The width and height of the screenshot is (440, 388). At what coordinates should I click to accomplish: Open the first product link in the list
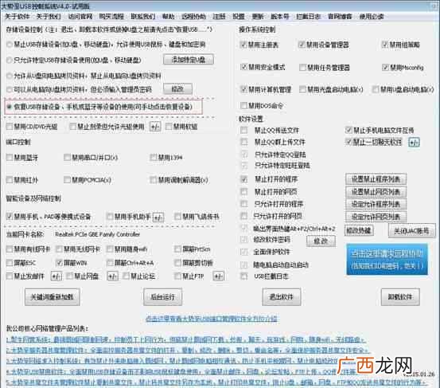click(x=185, y=340)
